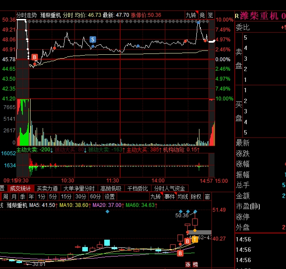Image resolution: width=286 pixels, height=269 pixels.
Task: Open the 大单净量分时 tab
Action: [x=79, y=188]
